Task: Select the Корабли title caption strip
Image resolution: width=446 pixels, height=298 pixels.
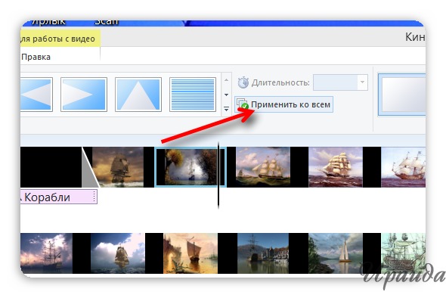Action: pos(59,197)
